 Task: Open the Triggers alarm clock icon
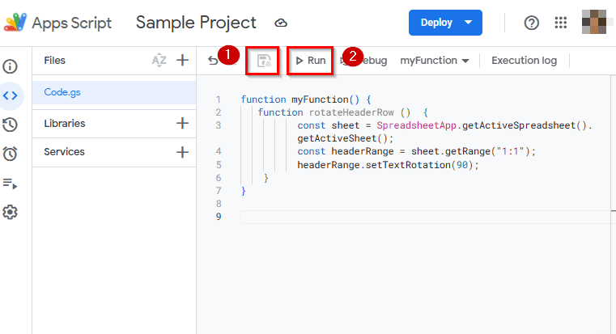(x=11, y=154)
